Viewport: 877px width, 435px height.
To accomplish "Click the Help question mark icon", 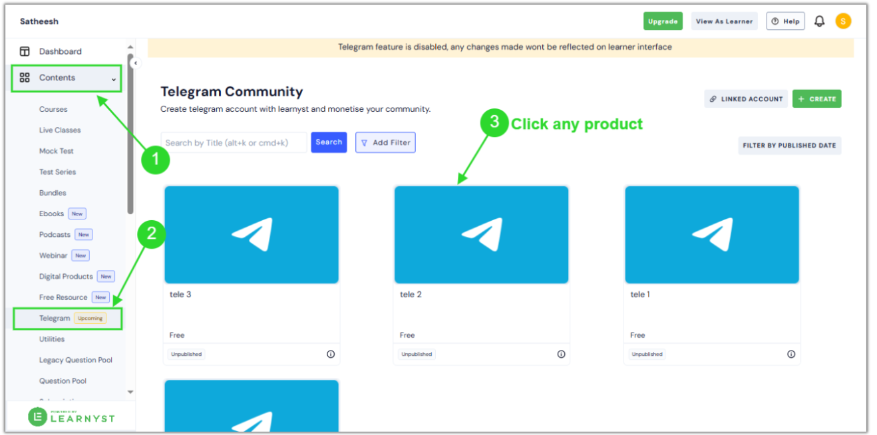I will click(777, 21).
